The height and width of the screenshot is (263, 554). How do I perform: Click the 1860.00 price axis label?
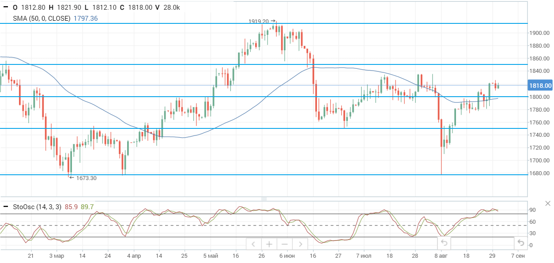(x=540, y=59)
